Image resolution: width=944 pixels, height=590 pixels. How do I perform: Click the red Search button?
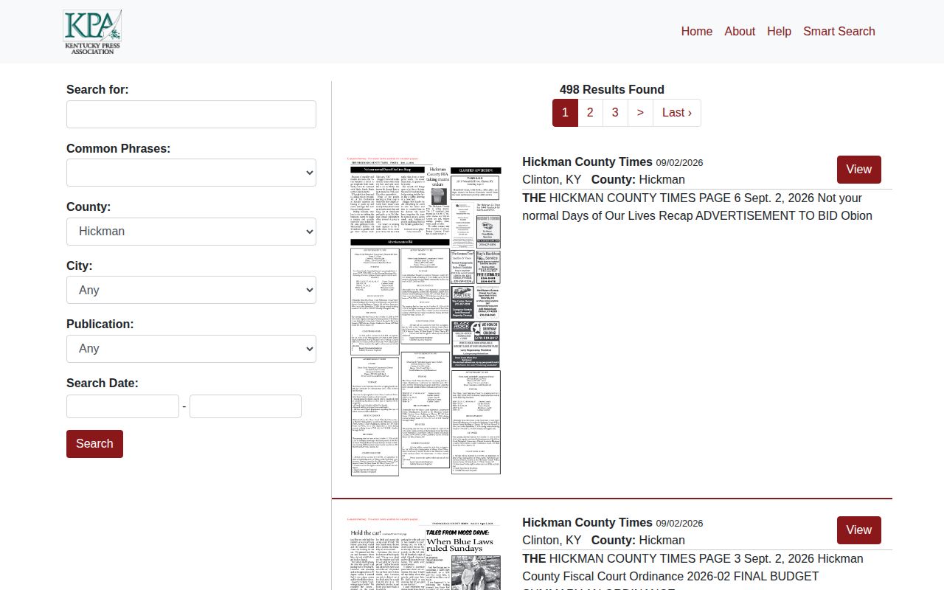(94, 444)
